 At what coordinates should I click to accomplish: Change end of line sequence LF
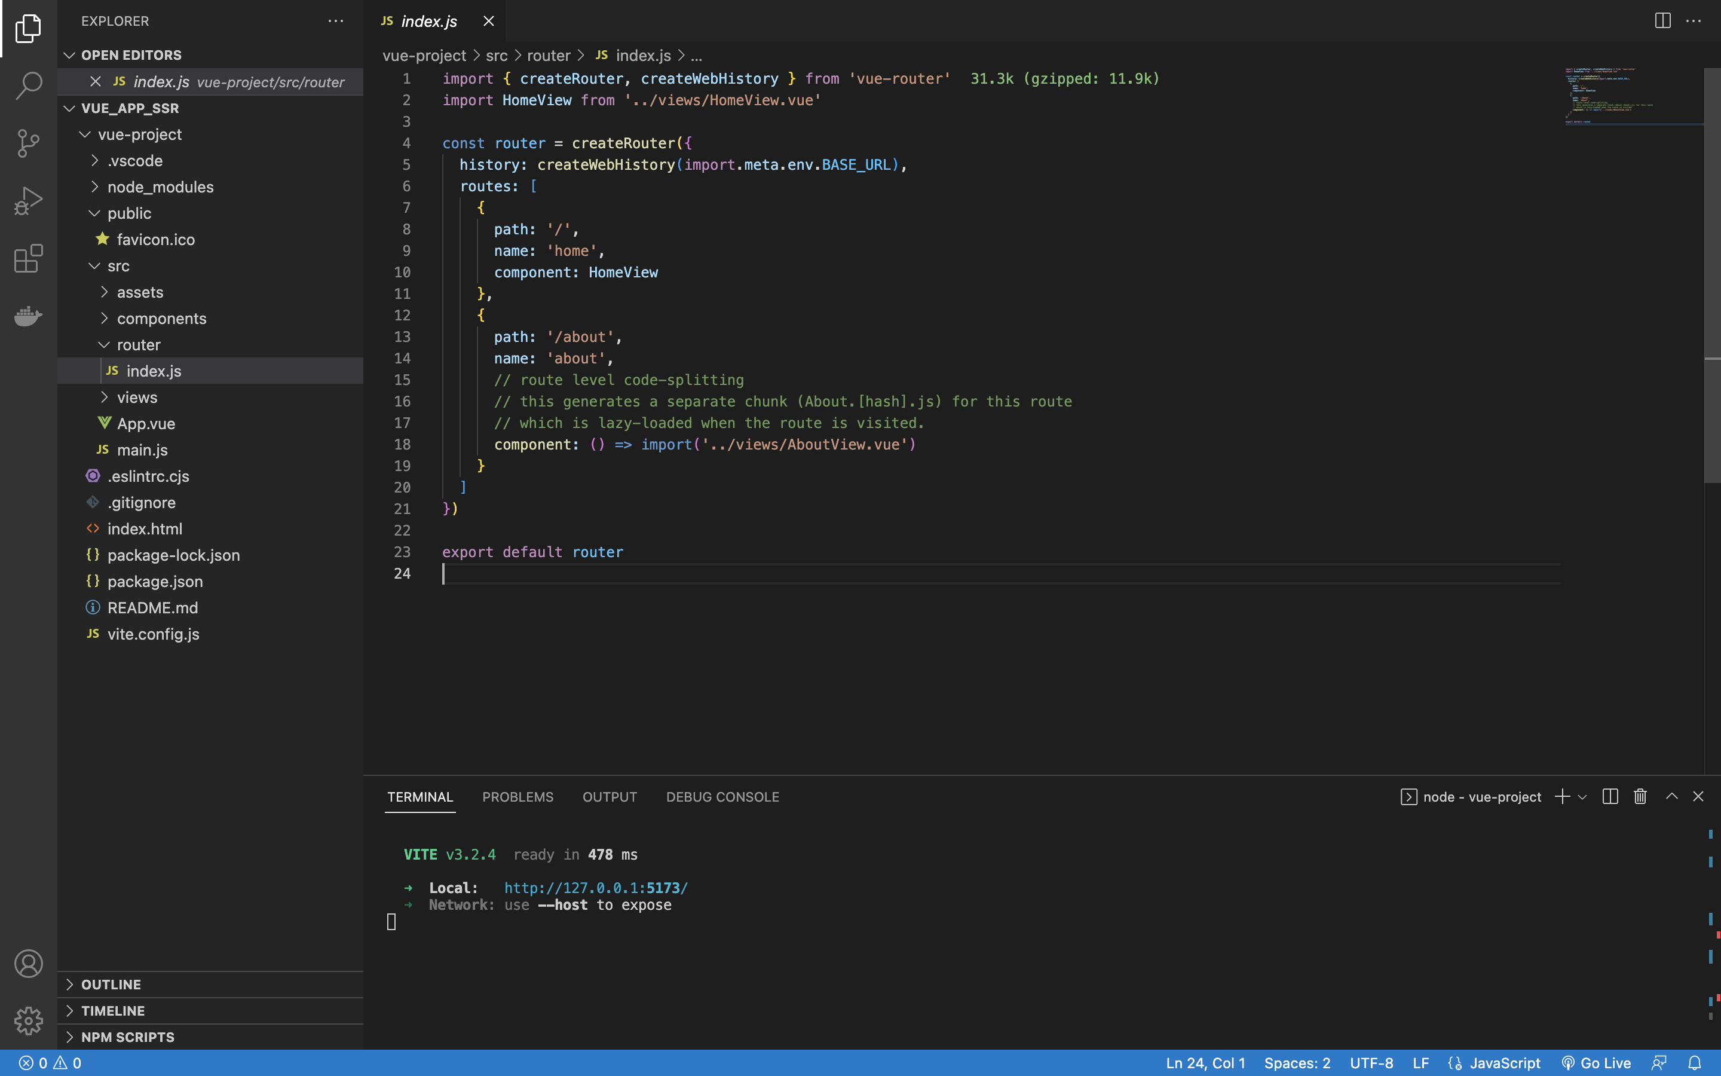point(1421,1063)
